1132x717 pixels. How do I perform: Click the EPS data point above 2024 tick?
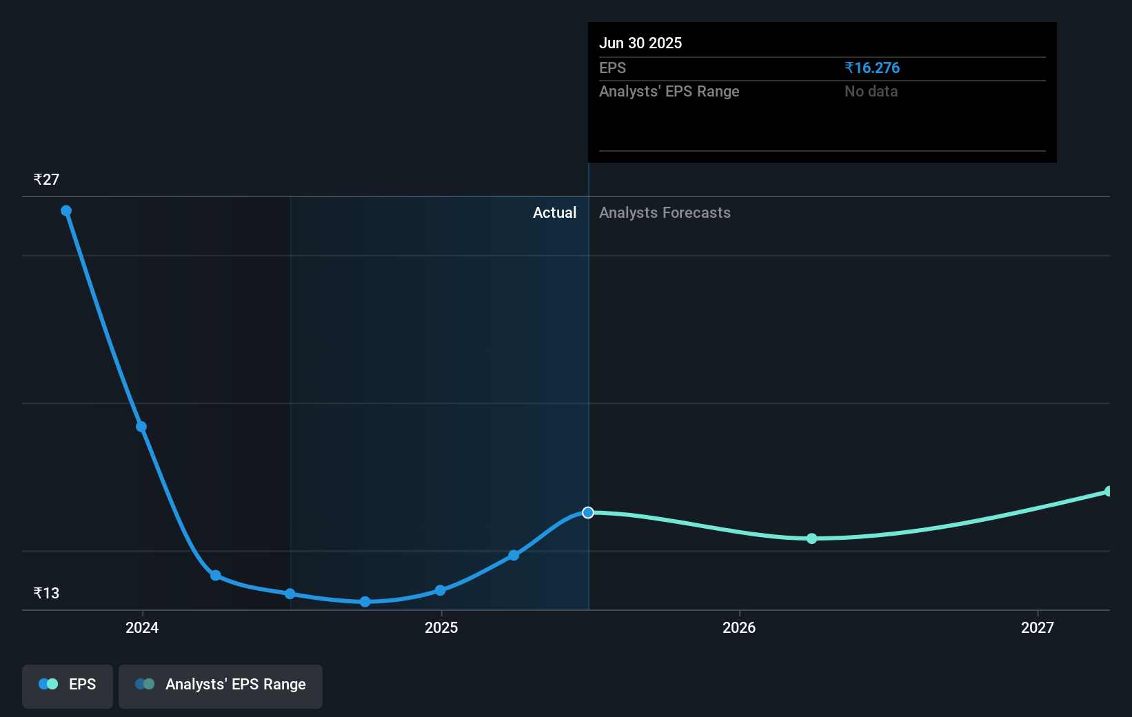pyautogui.click(x=141, y=427)
